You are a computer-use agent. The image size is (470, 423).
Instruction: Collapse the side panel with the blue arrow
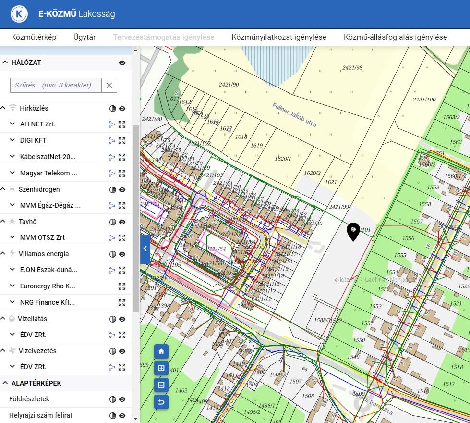coord(145,249)
